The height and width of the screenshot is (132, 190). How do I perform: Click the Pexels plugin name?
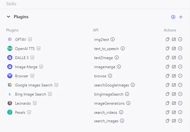pos(20,113)
